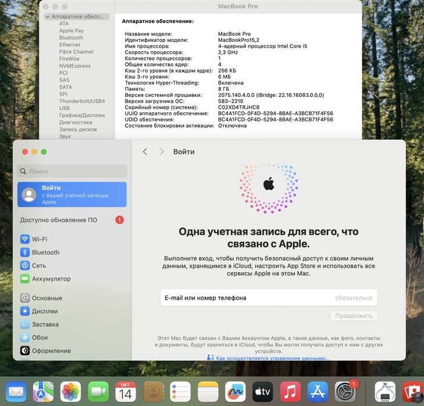Open the Music app in the Dock

pos(290,391)
